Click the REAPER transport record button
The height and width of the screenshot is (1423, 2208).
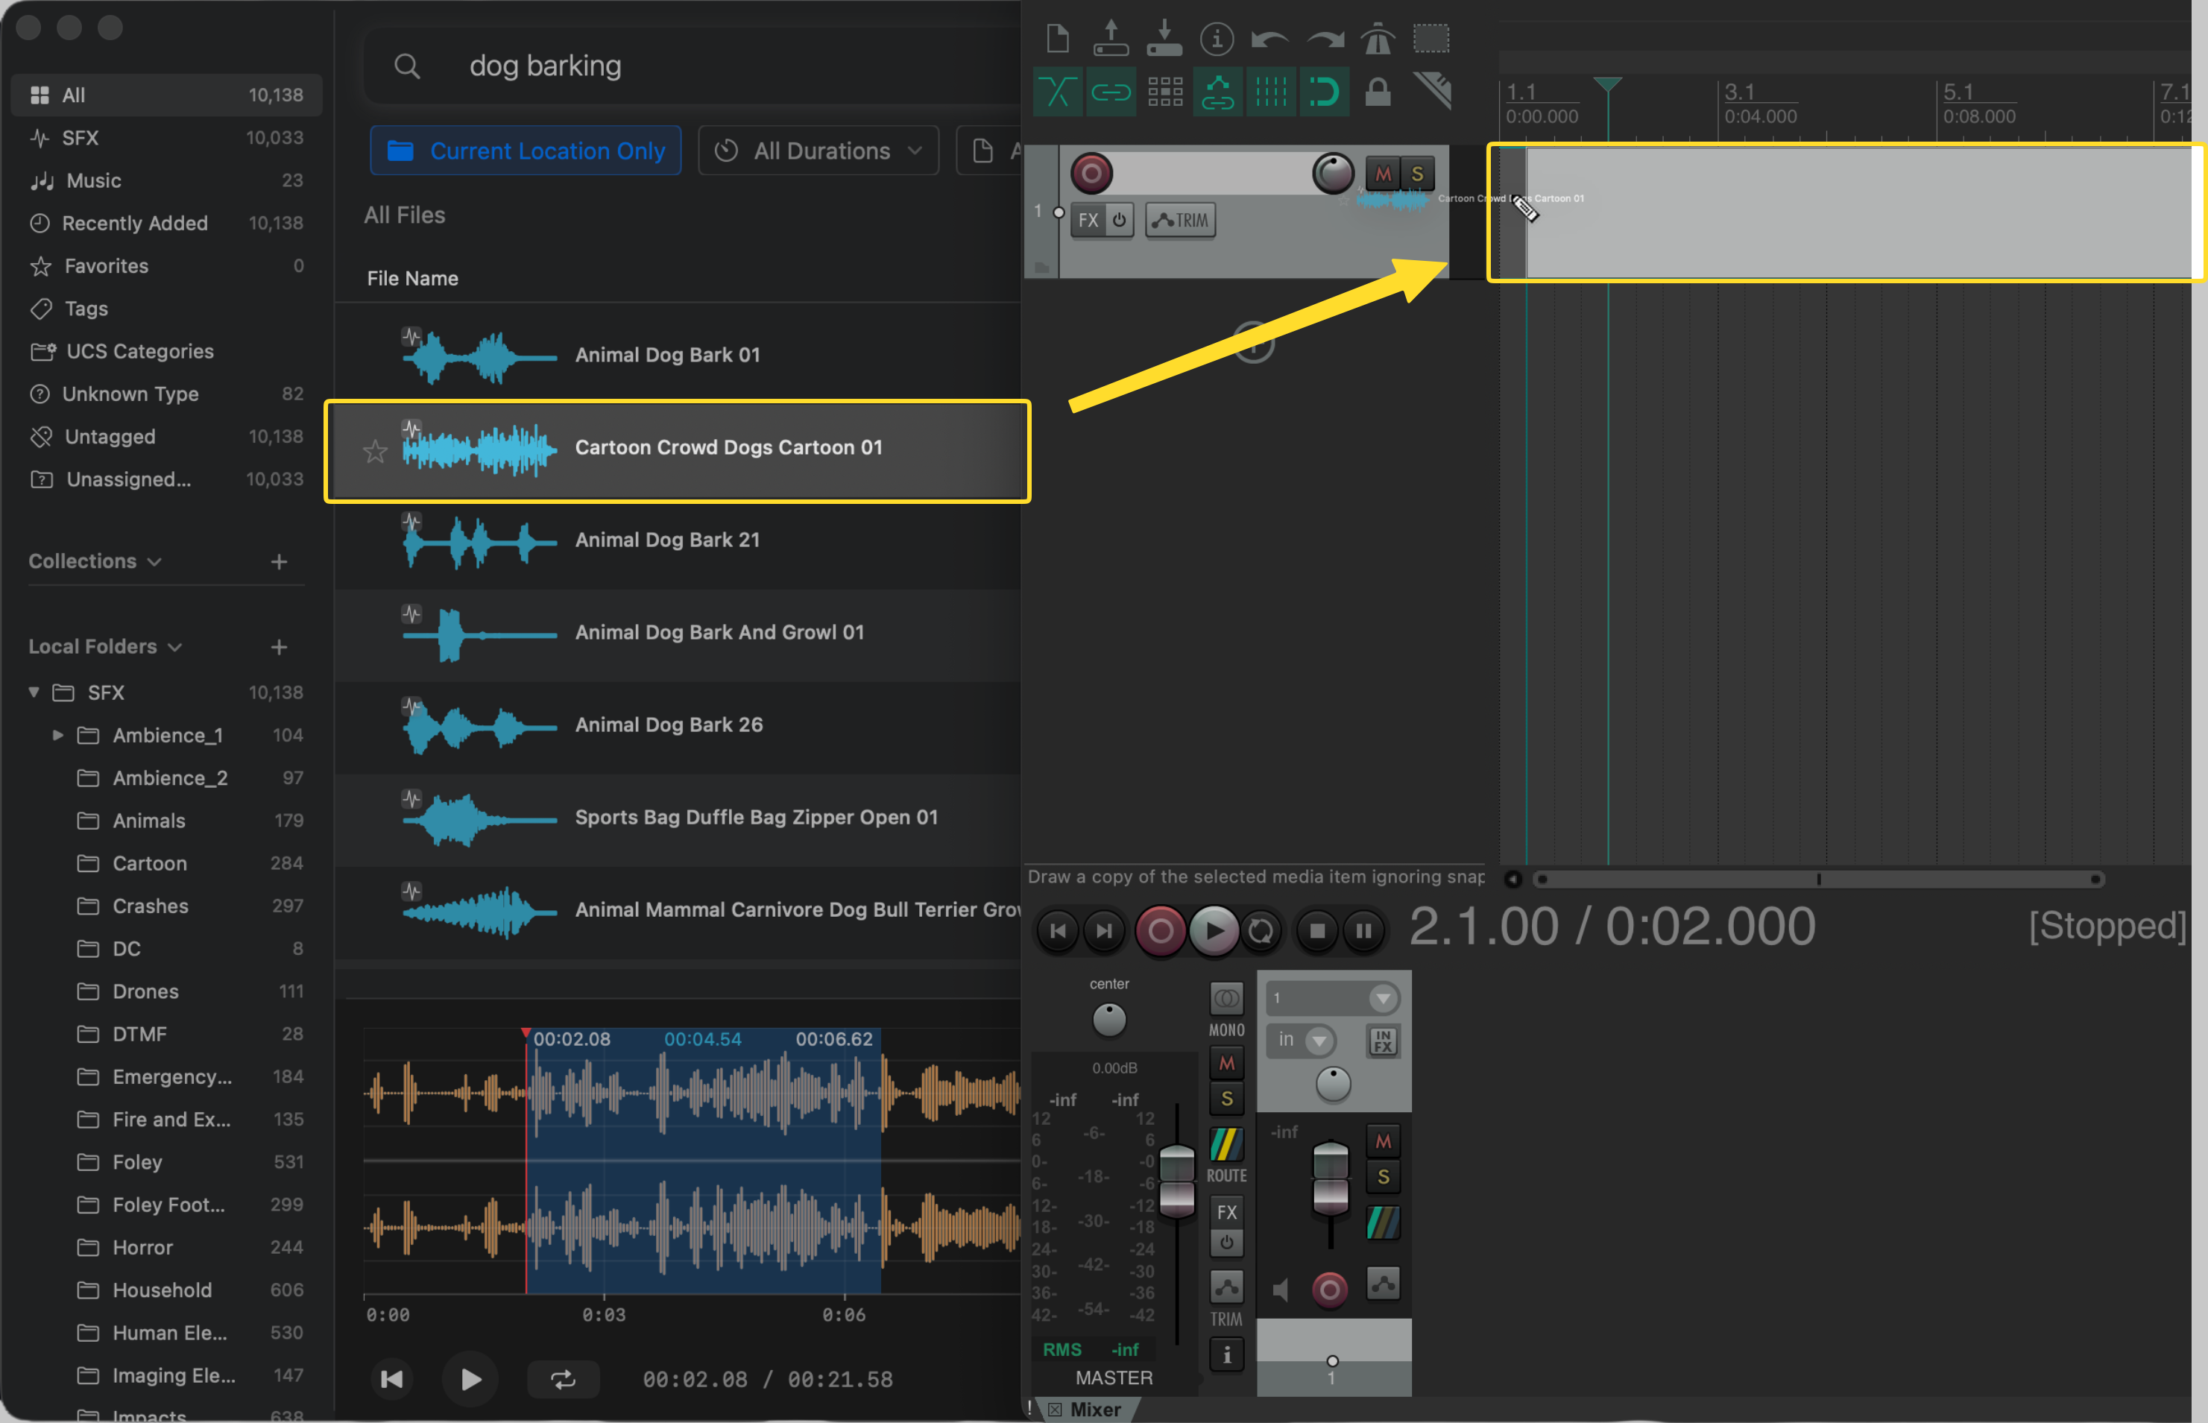[x=1161, y=930]
